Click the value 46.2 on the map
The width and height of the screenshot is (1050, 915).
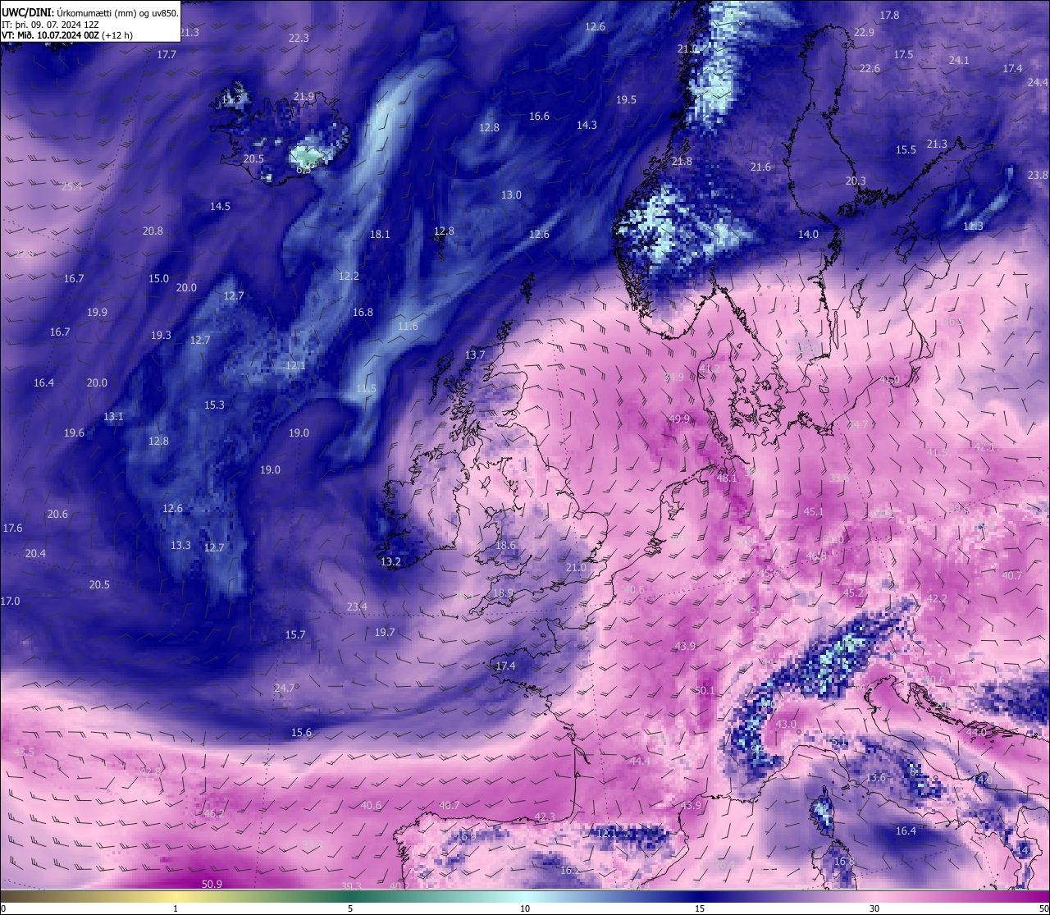click(x=214, y=813)
